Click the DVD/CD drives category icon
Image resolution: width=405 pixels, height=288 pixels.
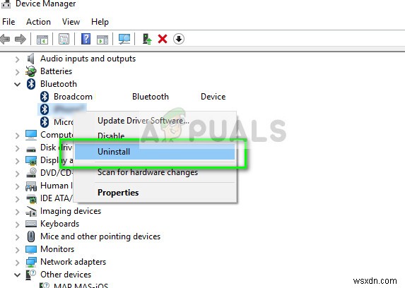[x=31, y=173]
